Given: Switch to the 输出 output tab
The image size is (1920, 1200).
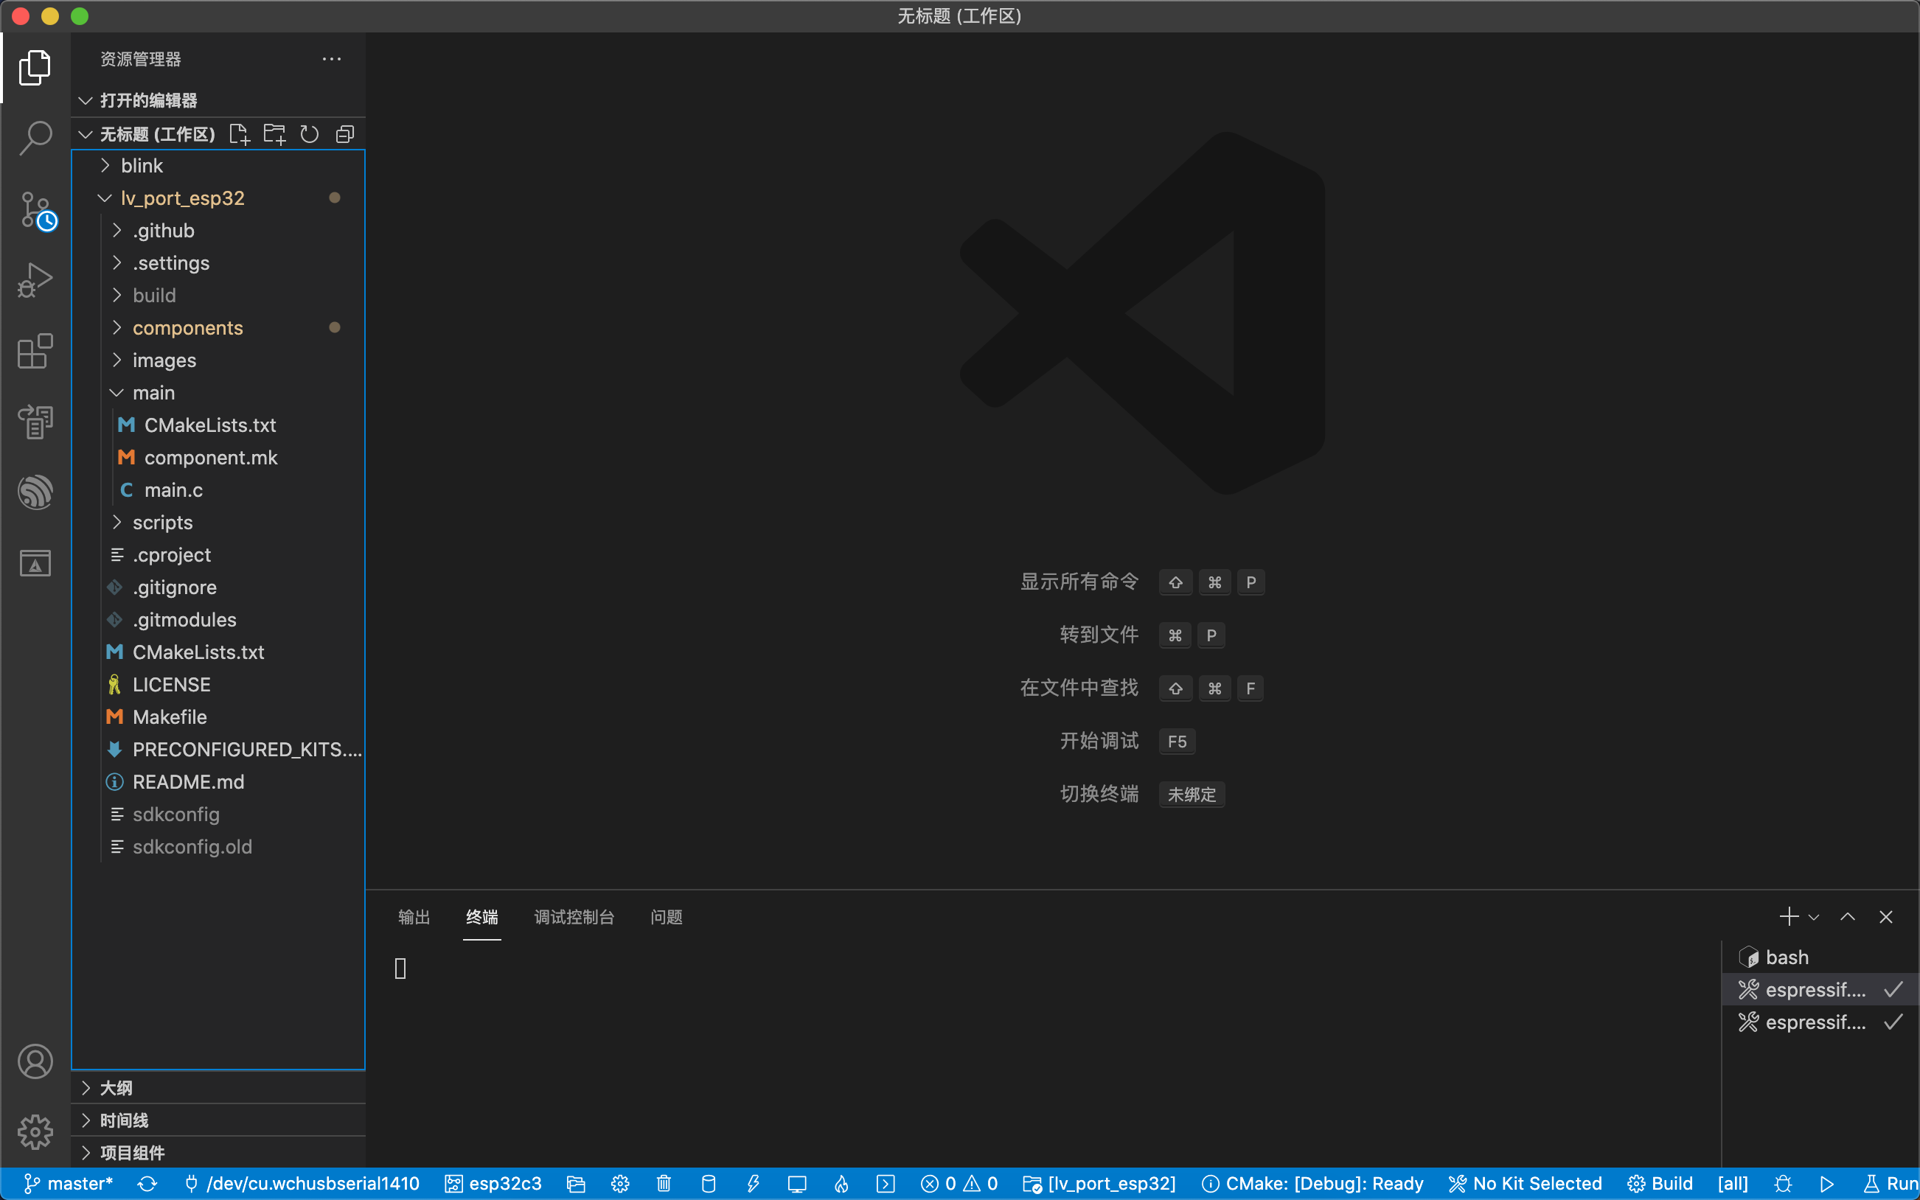Looking at the screenshot, I should [414, 918].
